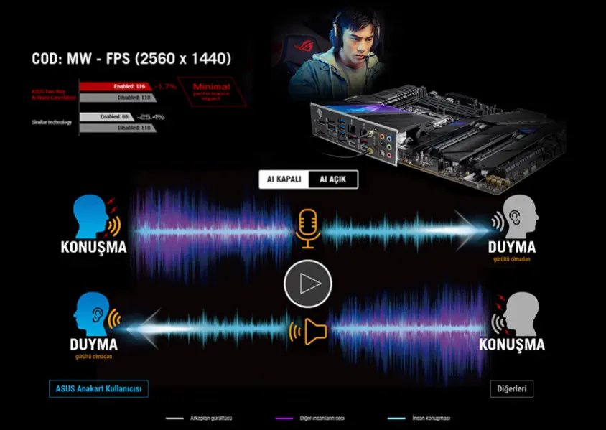Viewport: 606px width, 430px height.
Task: Click the orange microphone icon
Action: 307,229
